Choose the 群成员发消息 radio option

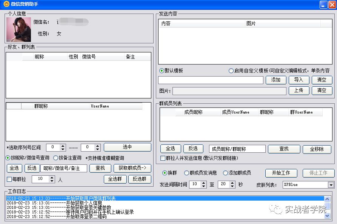point(186,173)
